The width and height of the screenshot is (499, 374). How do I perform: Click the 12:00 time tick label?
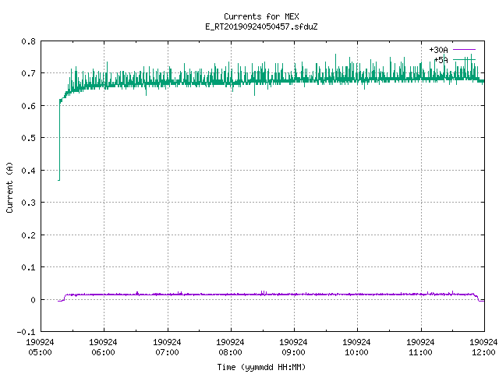coord(483,352)
